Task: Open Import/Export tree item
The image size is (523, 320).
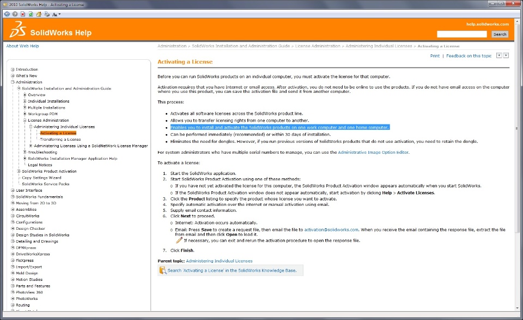Action: (29, 267)
